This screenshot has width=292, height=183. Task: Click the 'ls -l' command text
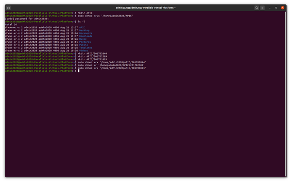click(81, 21)
